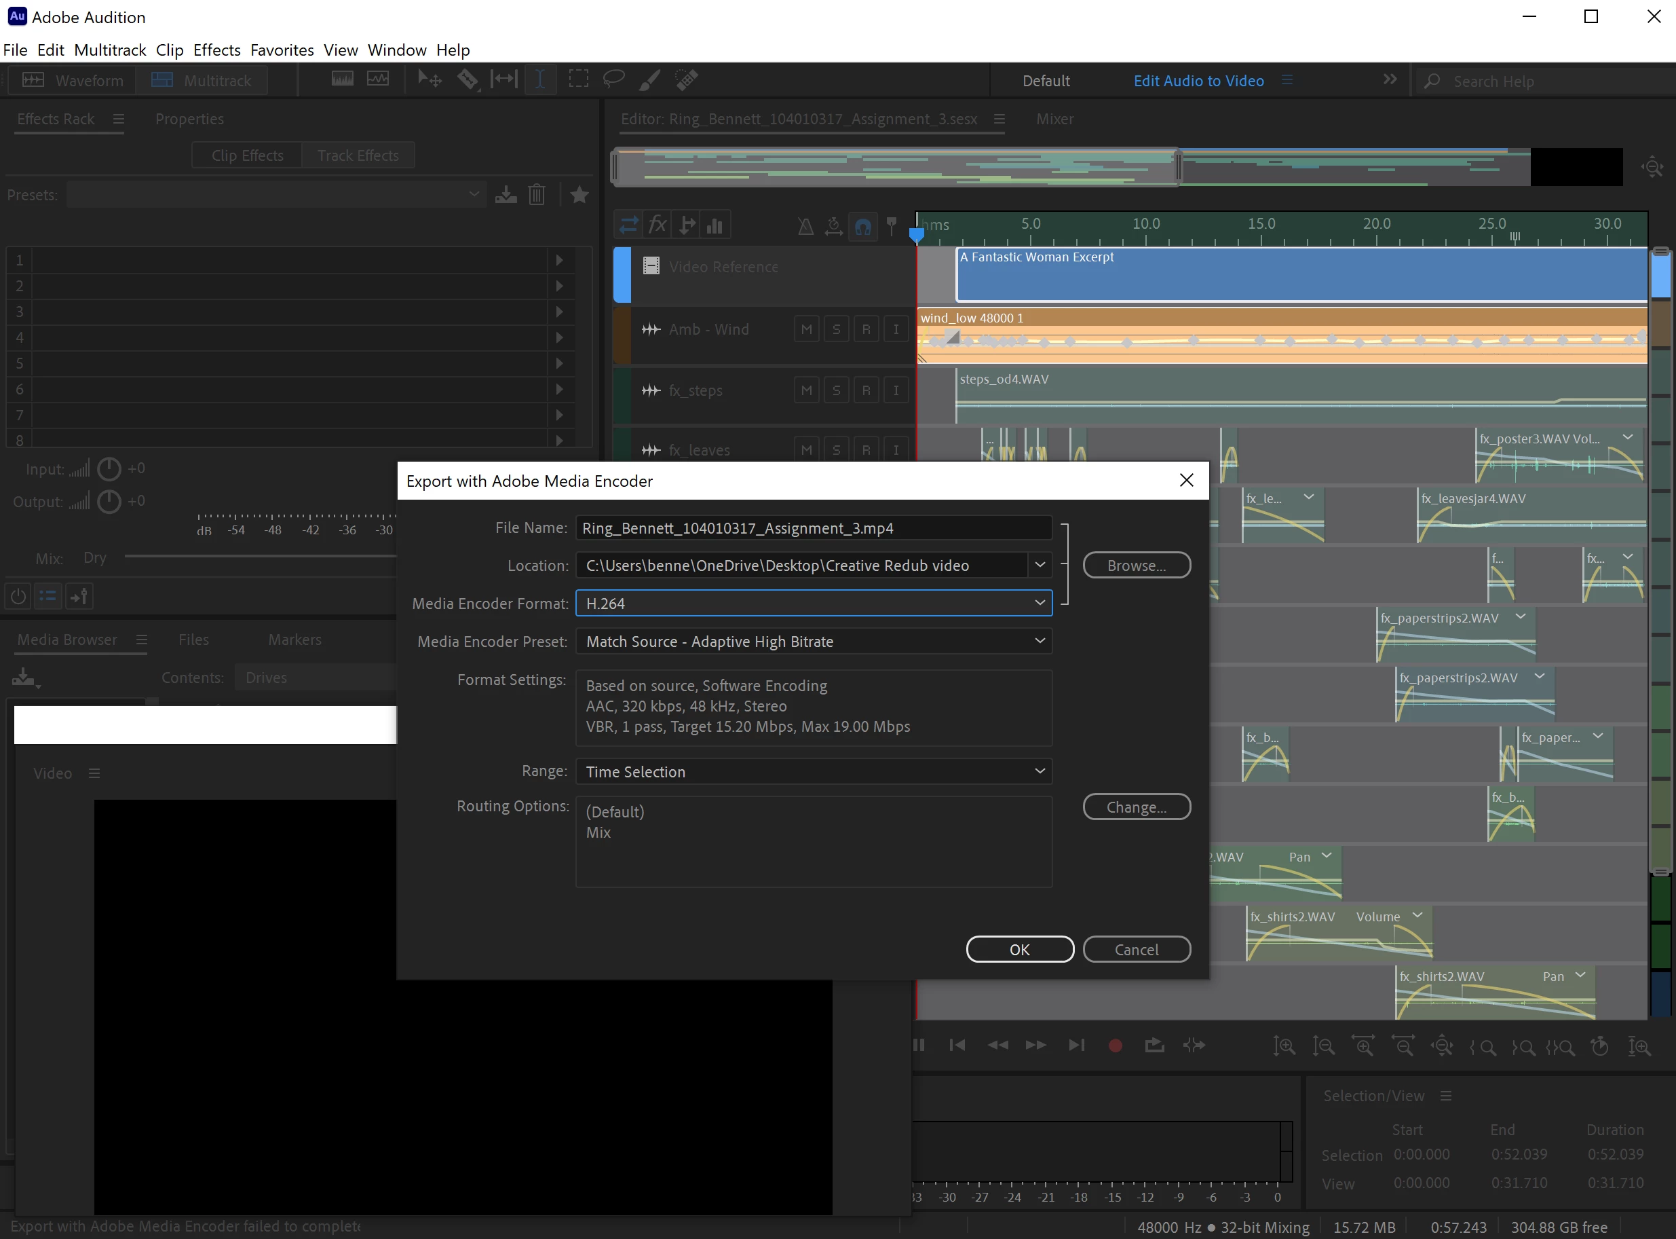Delete preset with trash icon
The height and width of the screenshot is (1239, 1676).
coord(537,195)
